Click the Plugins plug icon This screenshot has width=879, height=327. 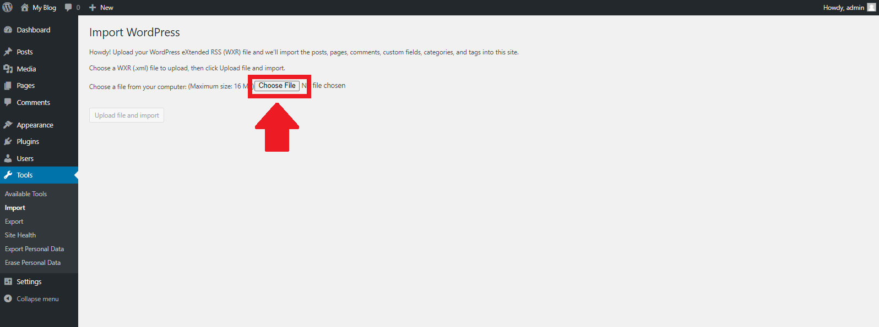pyautogui.click(x=8, y=142)
